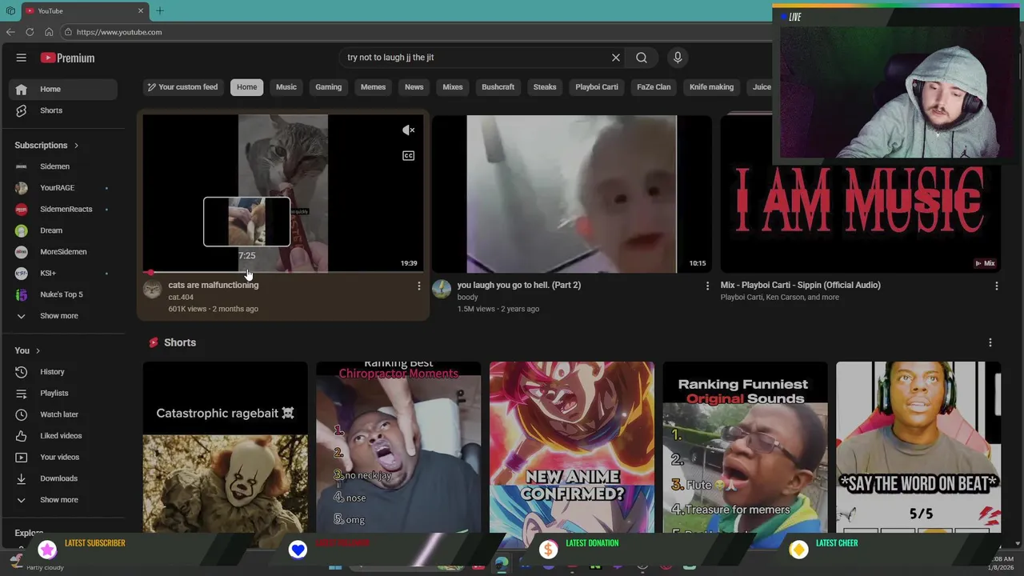
Task: Open Playlists in the sidebar
Action: point(63,393)
